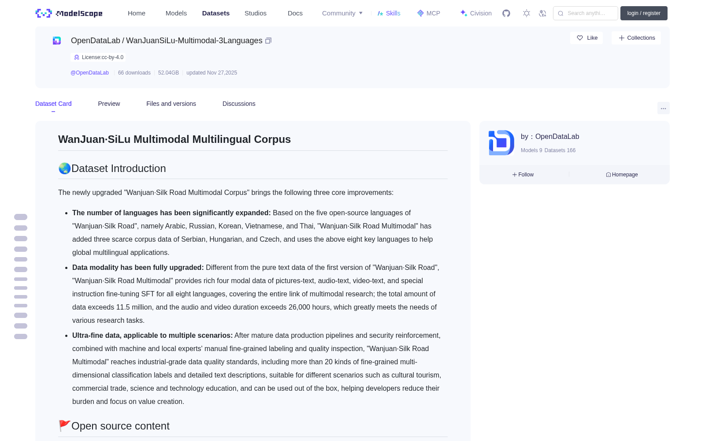Click the Open source content heading
Screen dimensions: 705x441
click(x=120, y=426)
